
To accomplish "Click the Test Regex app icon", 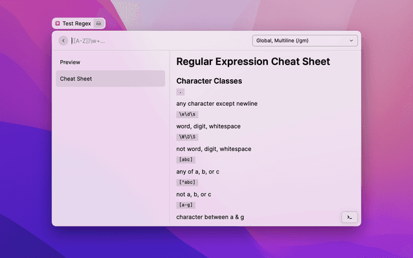I will tap(57, 23).
